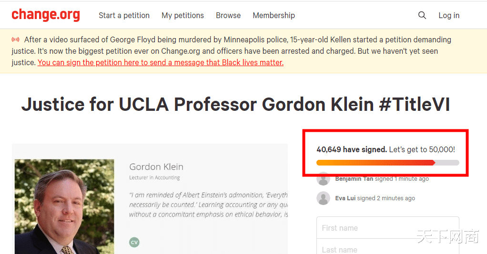Click the 40,649 have signed text
487x254 pixels.
tap(352, 149)
